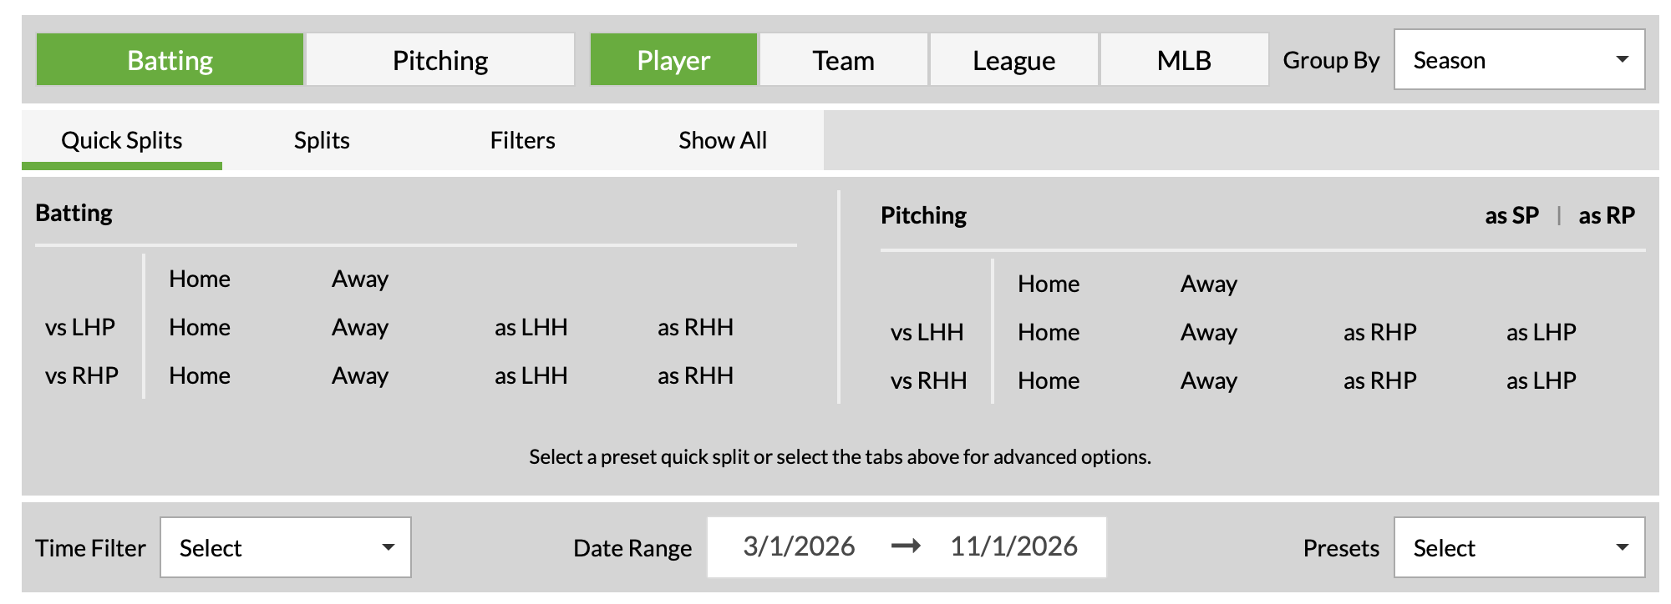Select the MLB level button
The height and width of the screenshot is (604, 1671).
(1184, 60)
